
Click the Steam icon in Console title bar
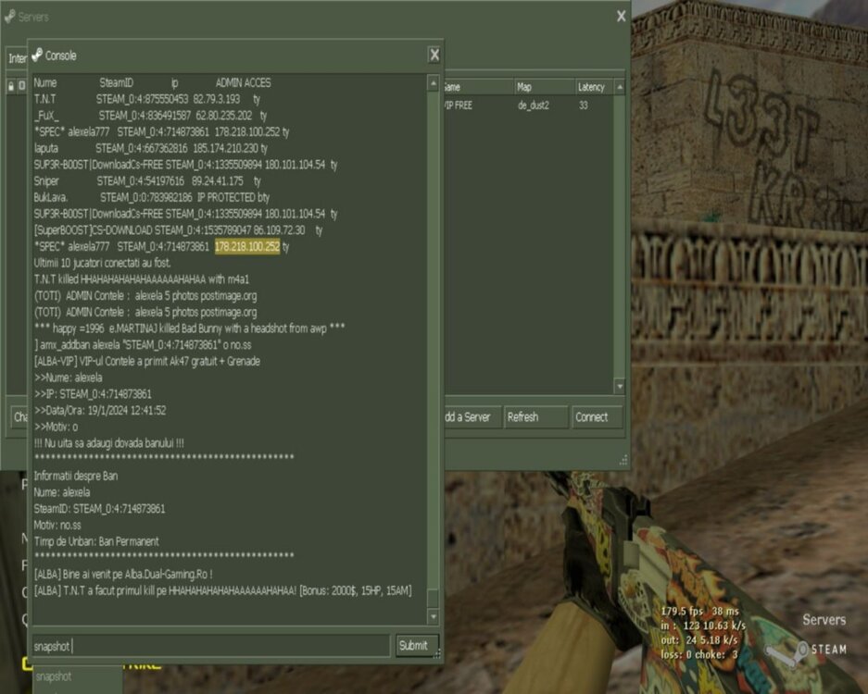(x=37, y=55)
